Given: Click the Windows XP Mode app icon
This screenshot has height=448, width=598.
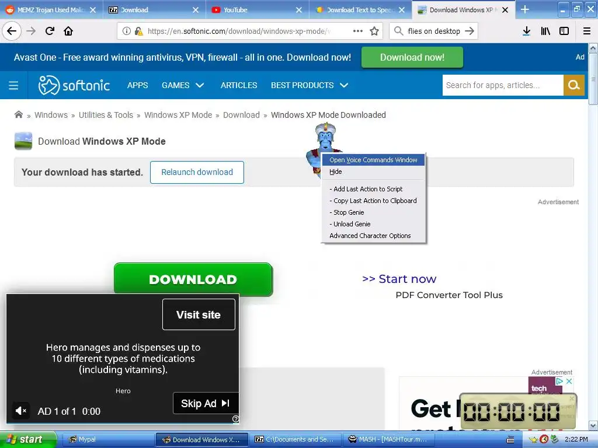Looking at the screenshot, I should point(23,141).
